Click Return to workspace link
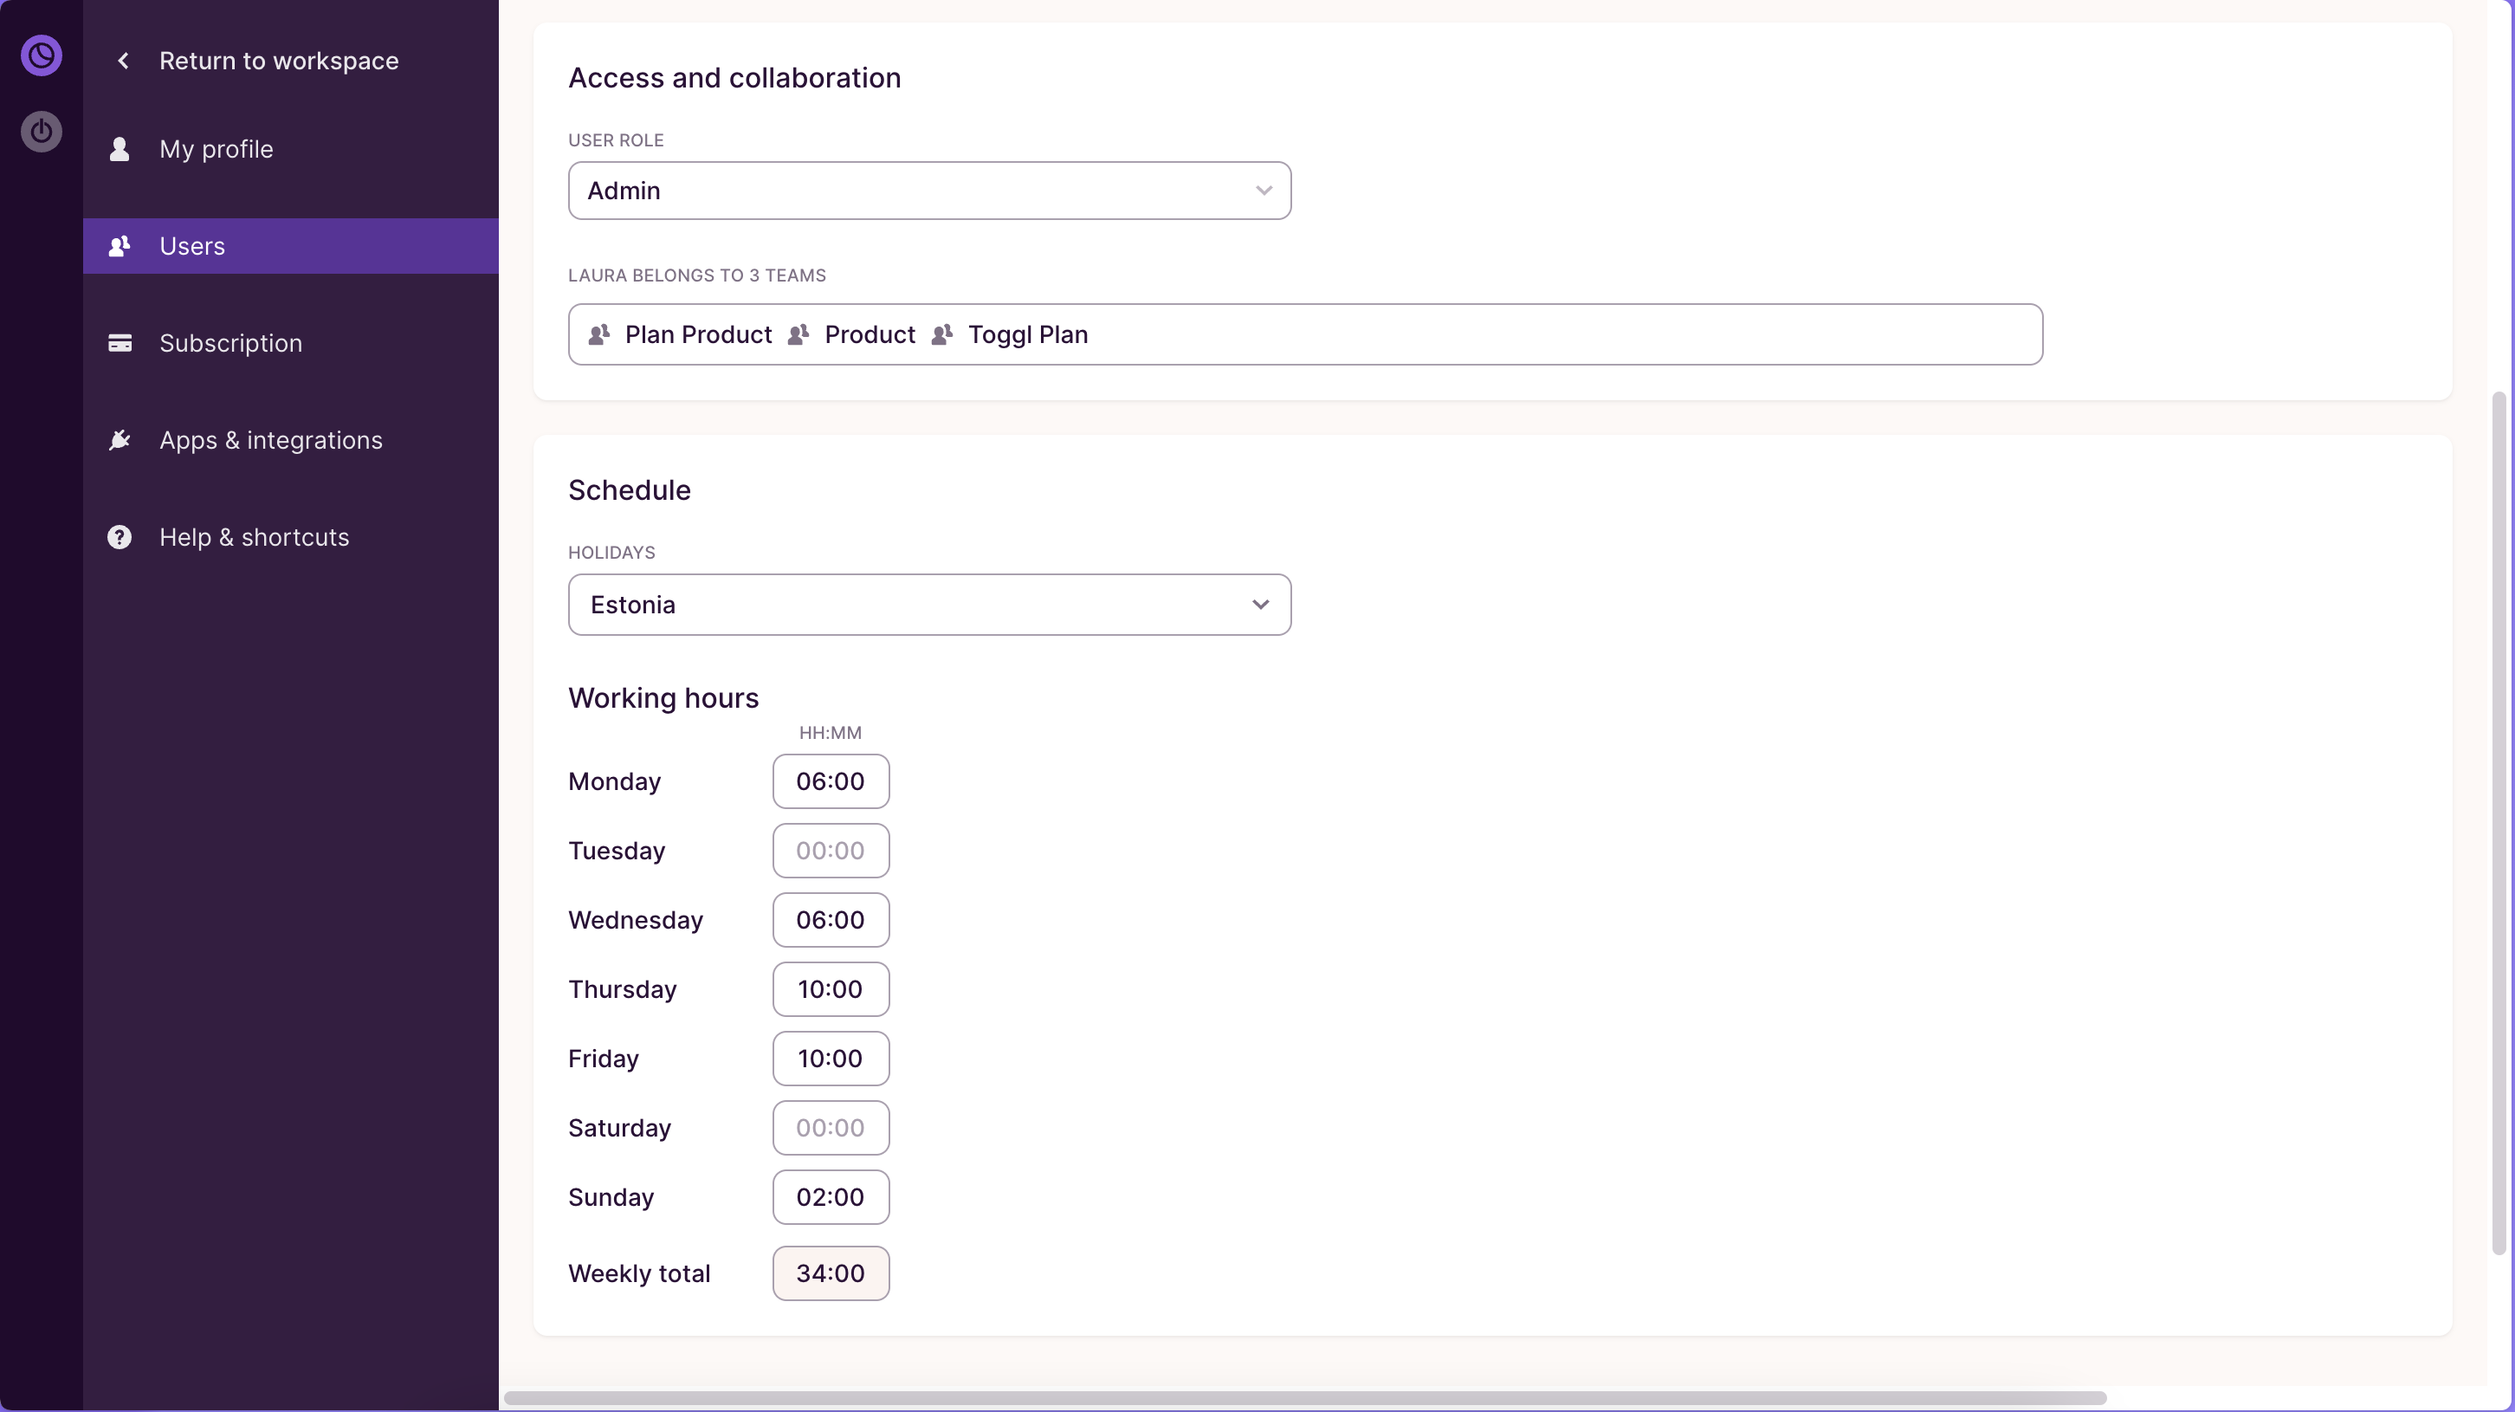 (278, 61)
